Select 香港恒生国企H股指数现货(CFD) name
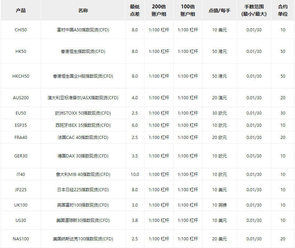Viewport: 295px width, 248px height. (83, 76)
